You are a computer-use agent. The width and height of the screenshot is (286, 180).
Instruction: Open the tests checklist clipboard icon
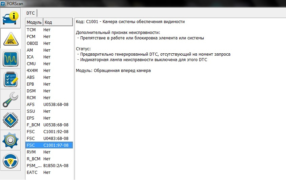11,79
